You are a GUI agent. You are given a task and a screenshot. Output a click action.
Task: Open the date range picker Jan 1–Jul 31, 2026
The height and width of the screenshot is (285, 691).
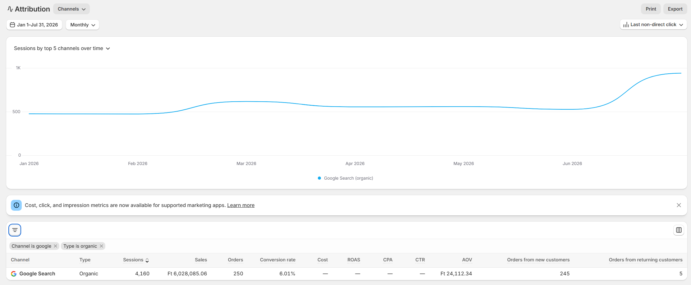click(x=34, y=25)
